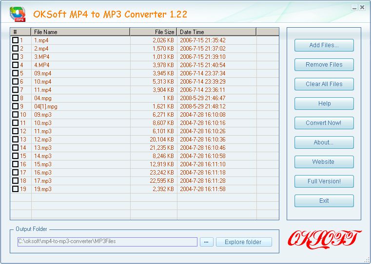This screenshot has height=264, width=371.
Task: Select file name 04[1].mpg
Action: point(46,106)
